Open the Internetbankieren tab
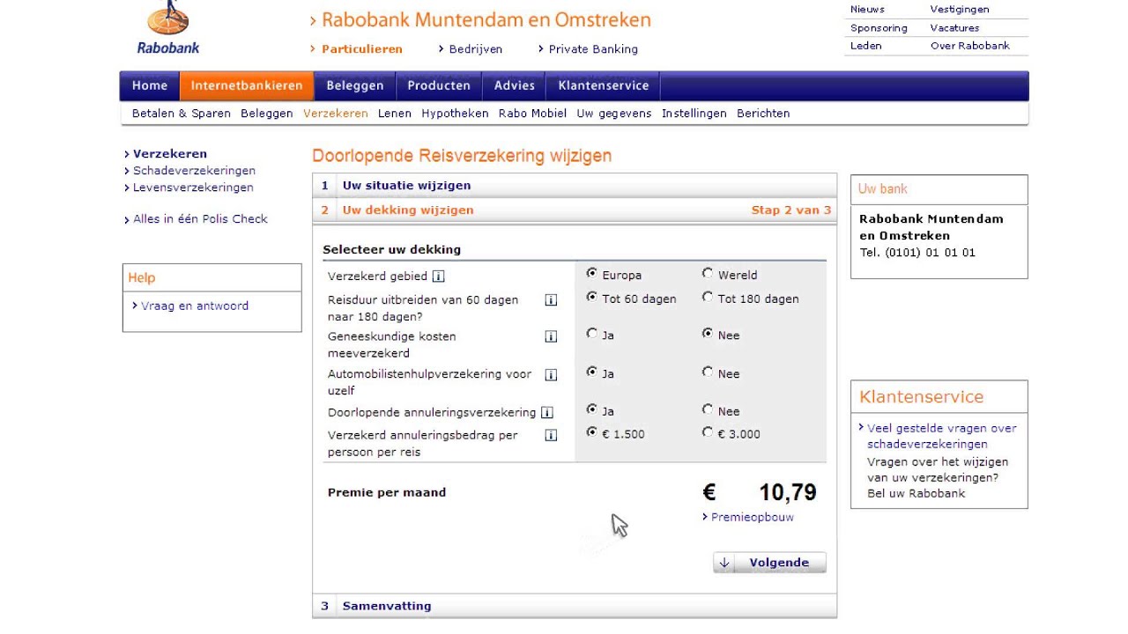Viewport: 1128px width, 634px height. point(247,85)
